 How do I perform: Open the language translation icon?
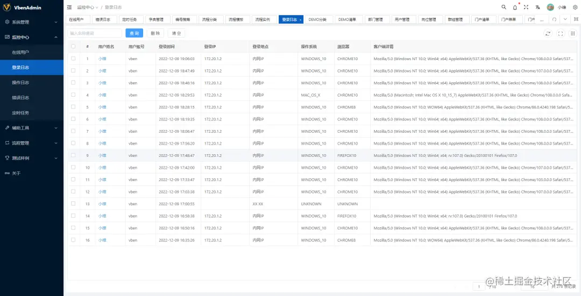pyautogui.click(x=537, y=7)
